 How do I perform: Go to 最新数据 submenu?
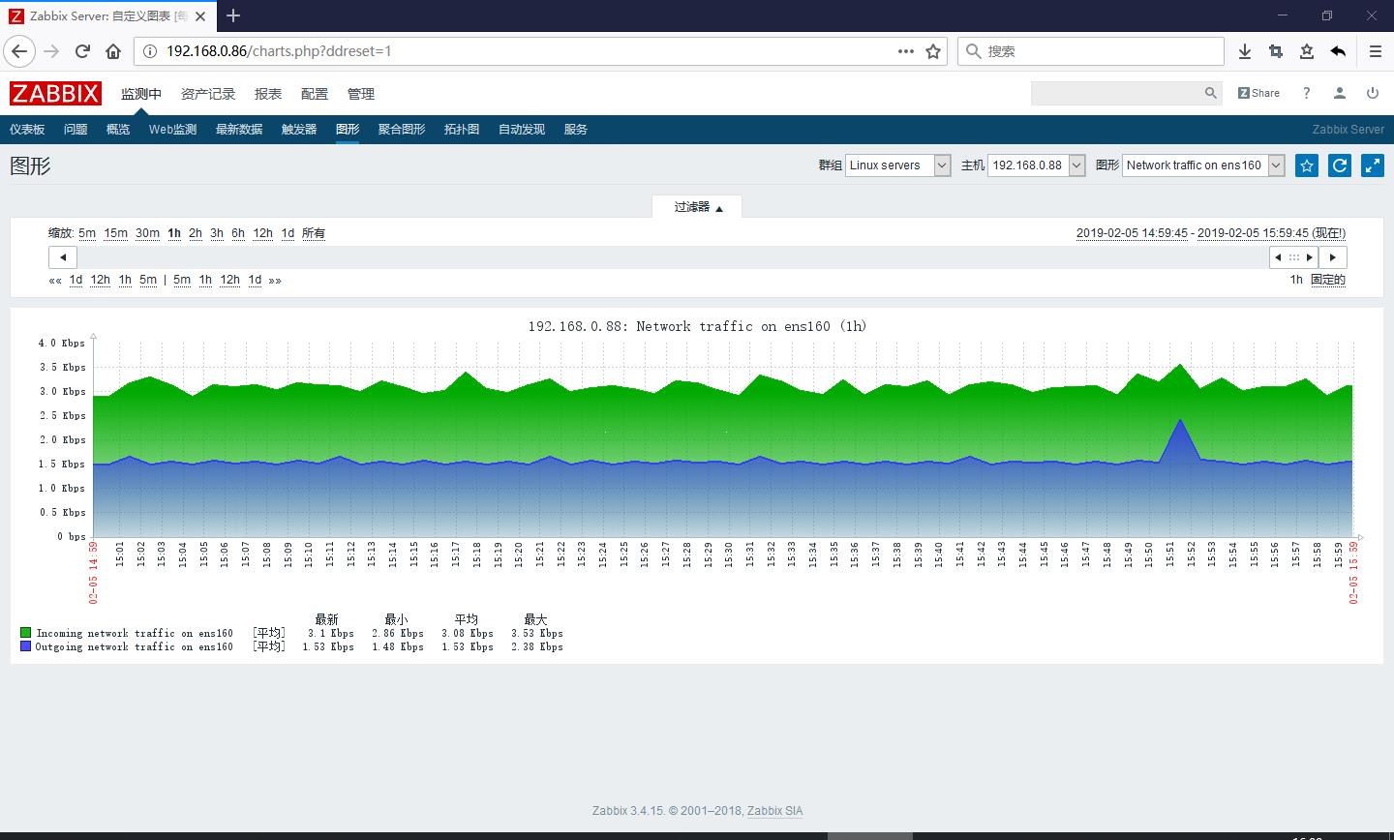click(239, 130)
